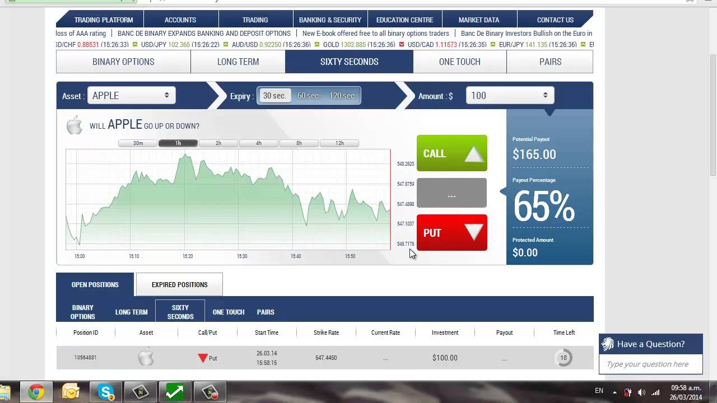Click the Apple price chart area
Image resolution: width=717 pixels, height=403 pixels.
[x=228, y=199]
